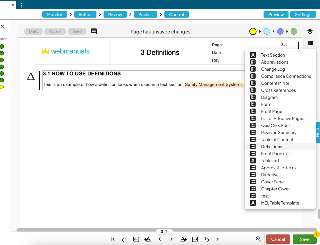Open the Help side tab

[x=318, y=132]
